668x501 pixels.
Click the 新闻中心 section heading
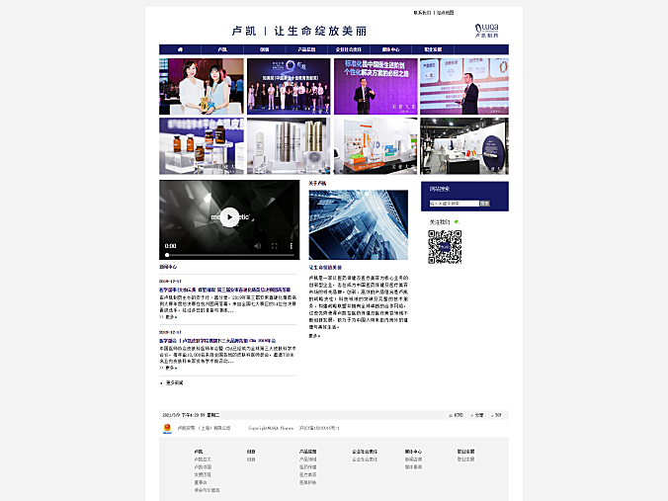(168, 267)
